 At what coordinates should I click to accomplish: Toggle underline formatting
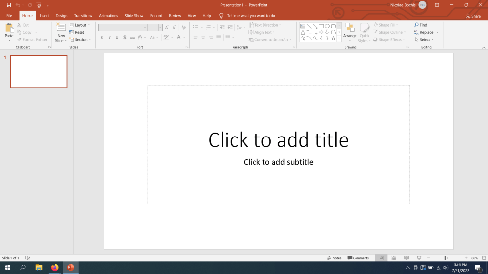pyautogui.click(x=117, y=37)
